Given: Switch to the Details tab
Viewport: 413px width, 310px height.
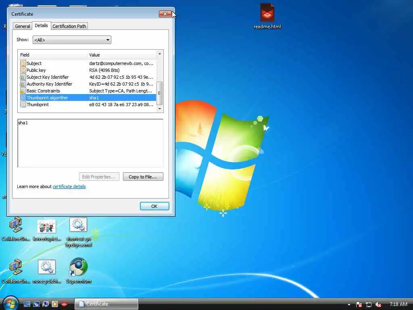Looking at the screenshot, I should 42,25.
